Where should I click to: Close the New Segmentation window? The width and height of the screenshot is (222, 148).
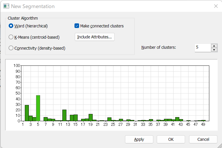tap(216, 6)
